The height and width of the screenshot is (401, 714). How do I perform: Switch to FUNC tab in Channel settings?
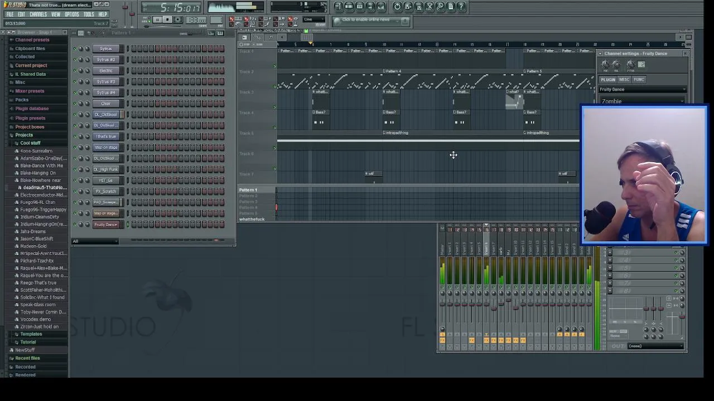[639, 80]
